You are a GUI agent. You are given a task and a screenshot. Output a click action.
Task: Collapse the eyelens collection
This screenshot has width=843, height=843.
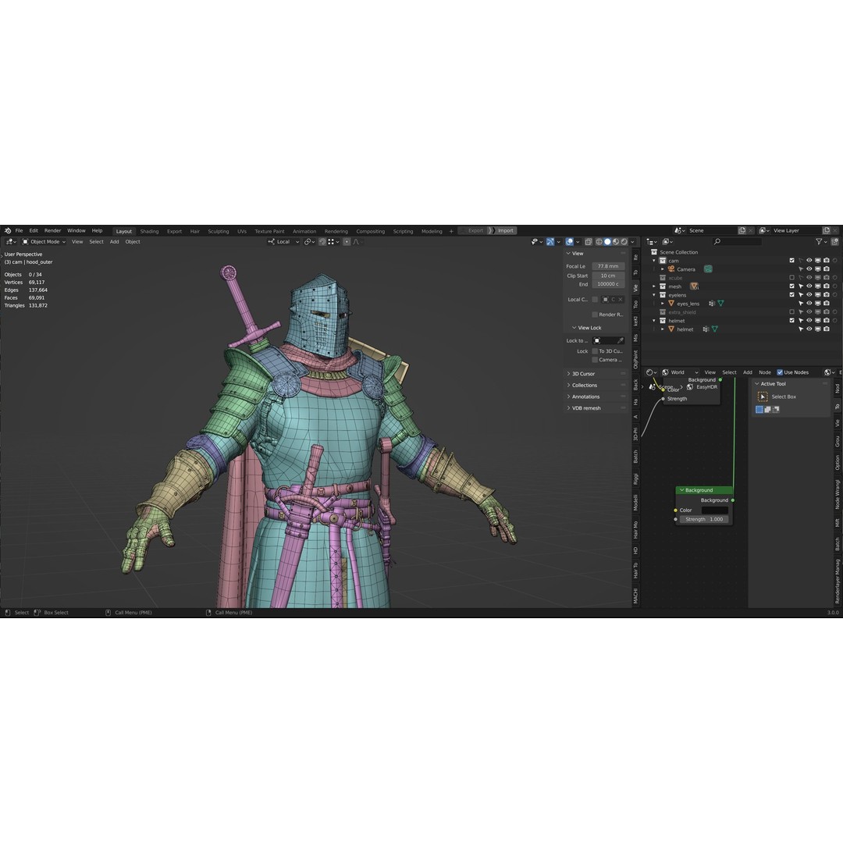point(654,295)
